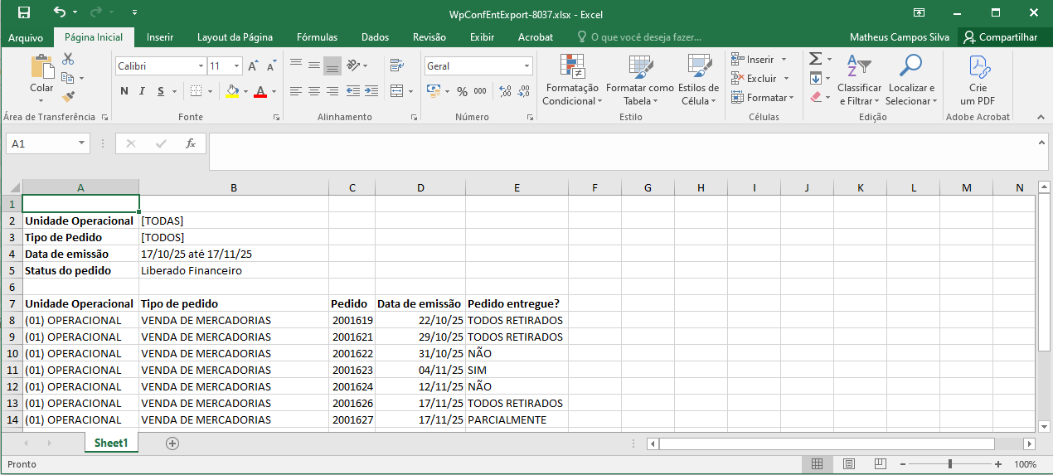Open the Geral number format dropdown
This screenshot has height=475, width=1053.
(526, 66)
